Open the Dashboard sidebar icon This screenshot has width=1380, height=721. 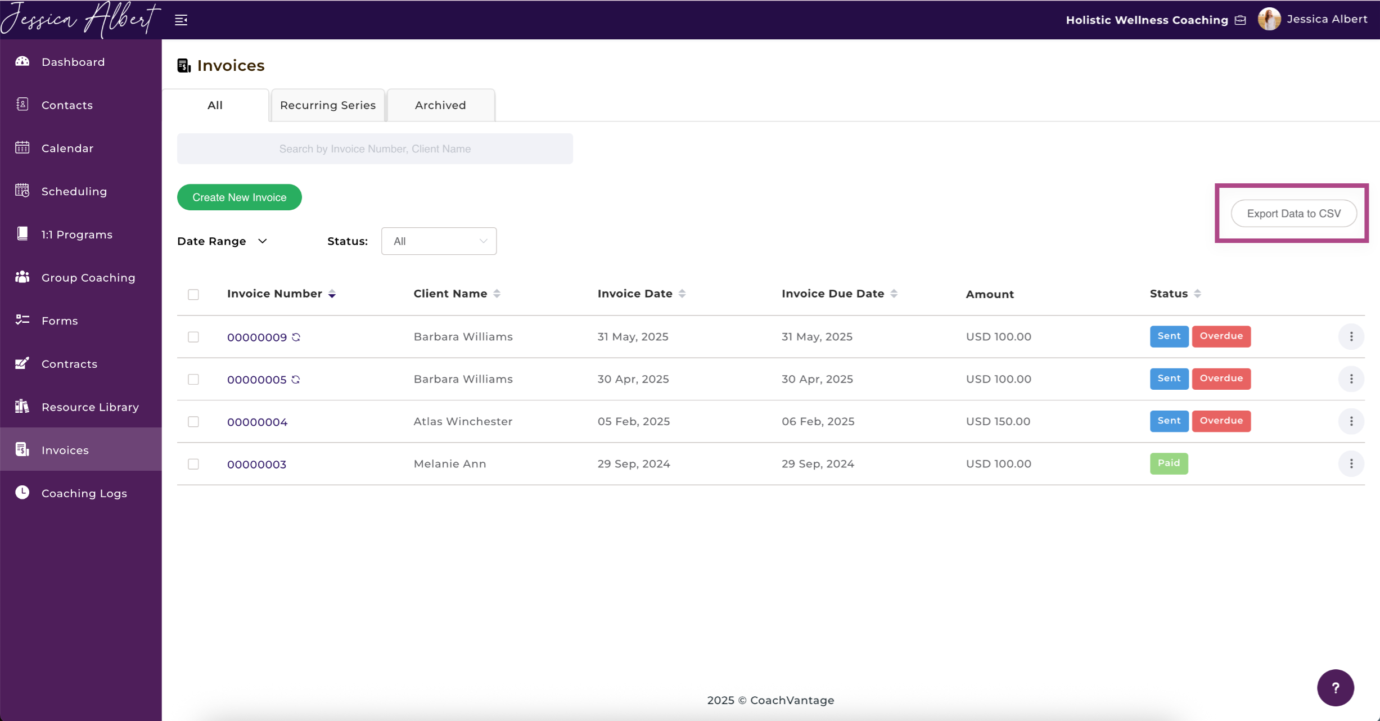22,61
